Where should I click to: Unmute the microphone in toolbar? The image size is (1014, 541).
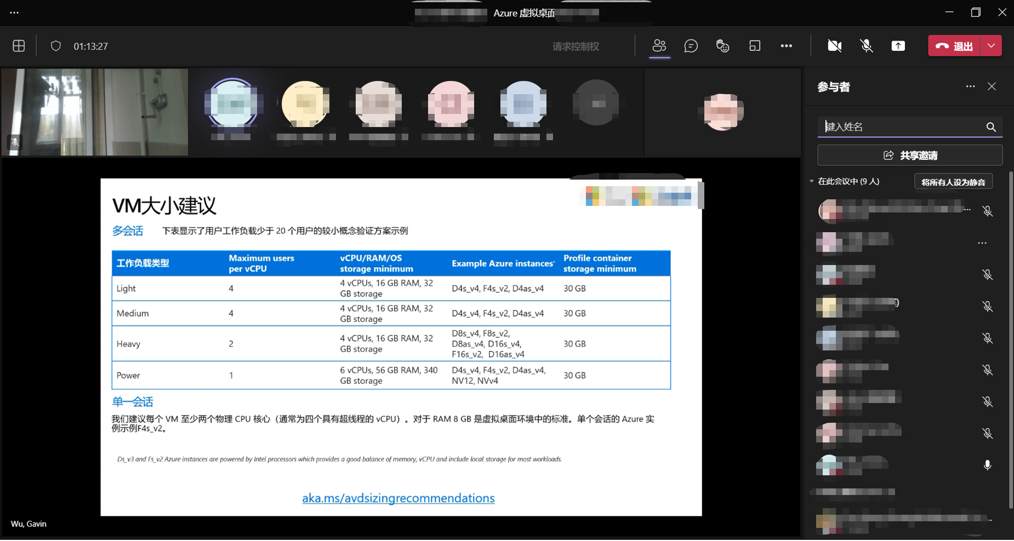867,46
